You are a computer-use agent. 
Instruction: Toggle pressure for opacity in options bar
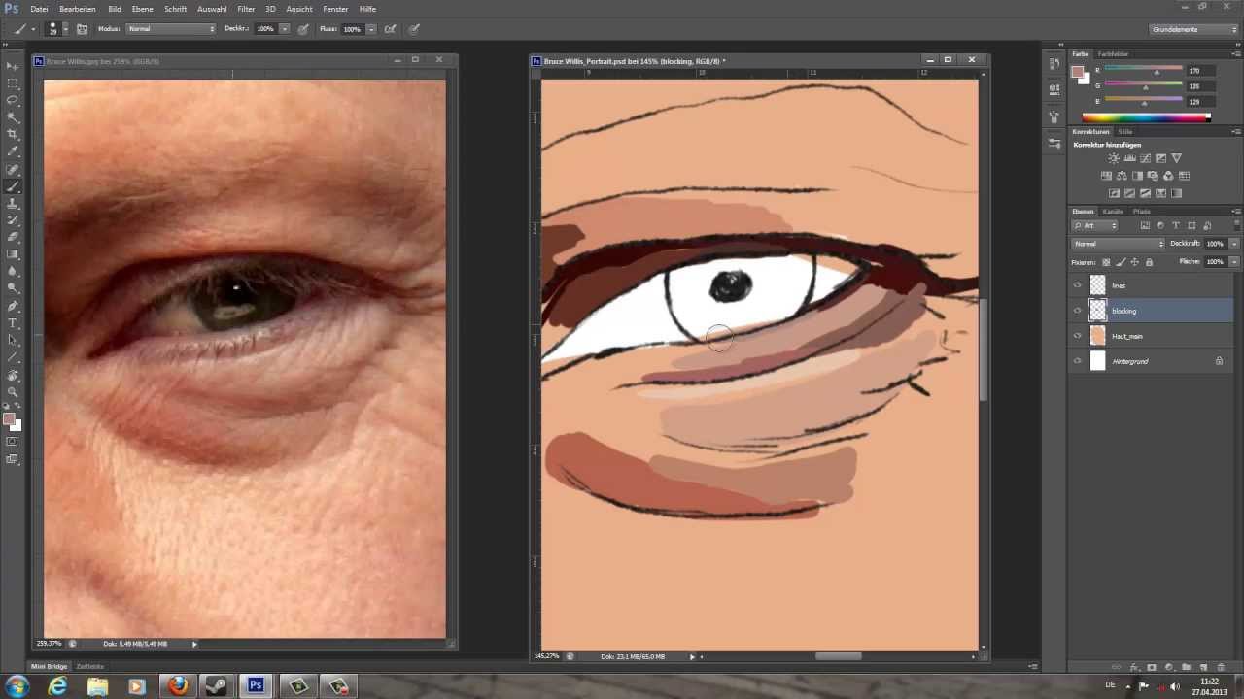303,29
